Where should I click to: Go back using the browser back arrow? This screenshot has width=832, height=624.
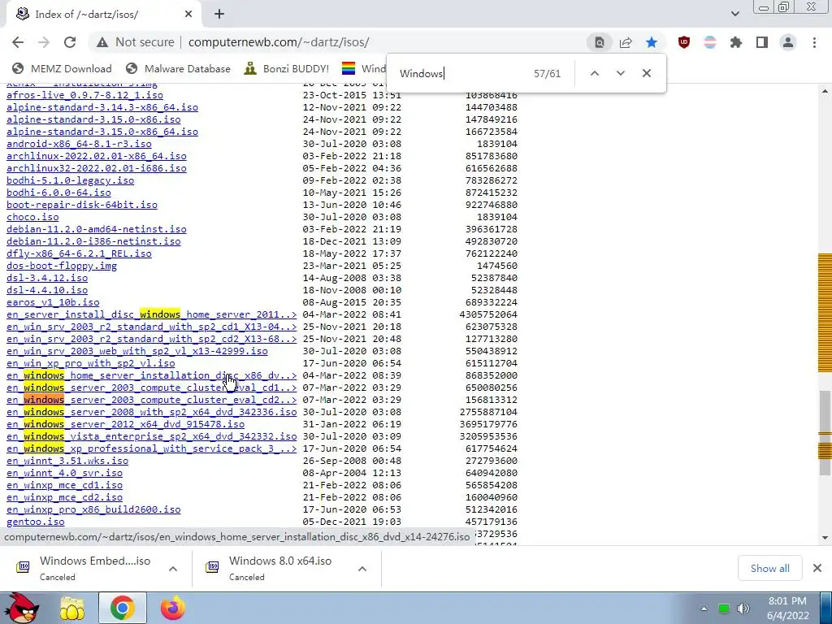(18, 42)
